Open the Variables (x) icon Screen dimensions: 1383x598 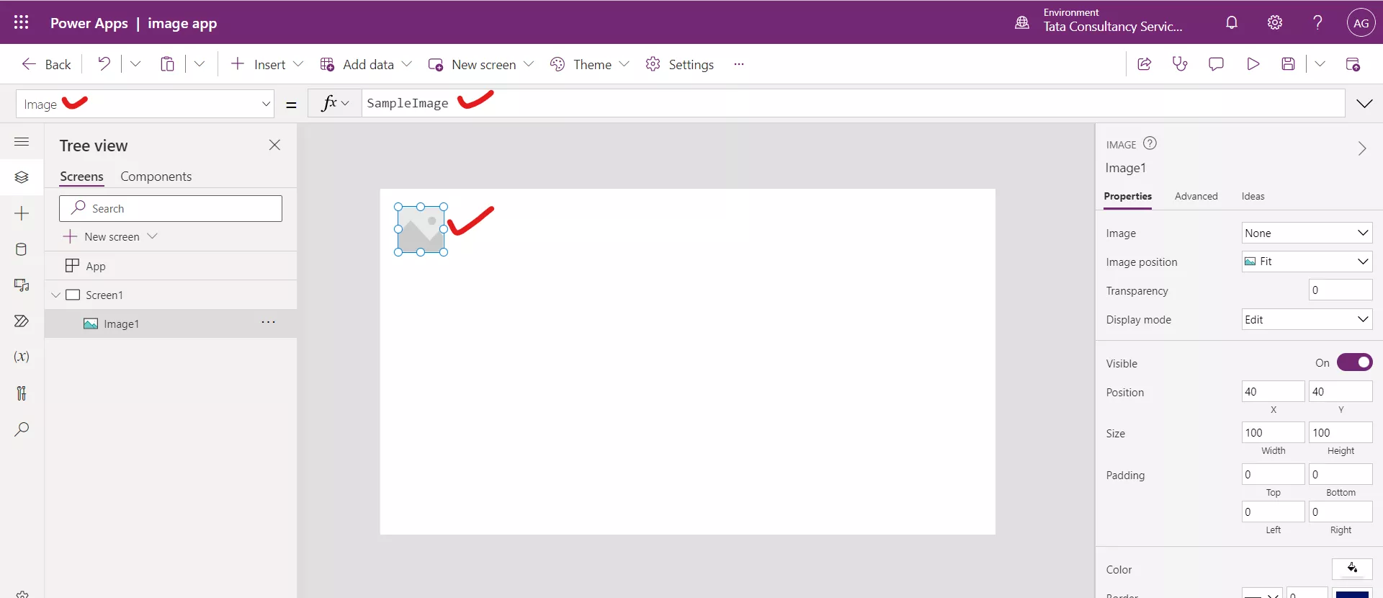22,357
